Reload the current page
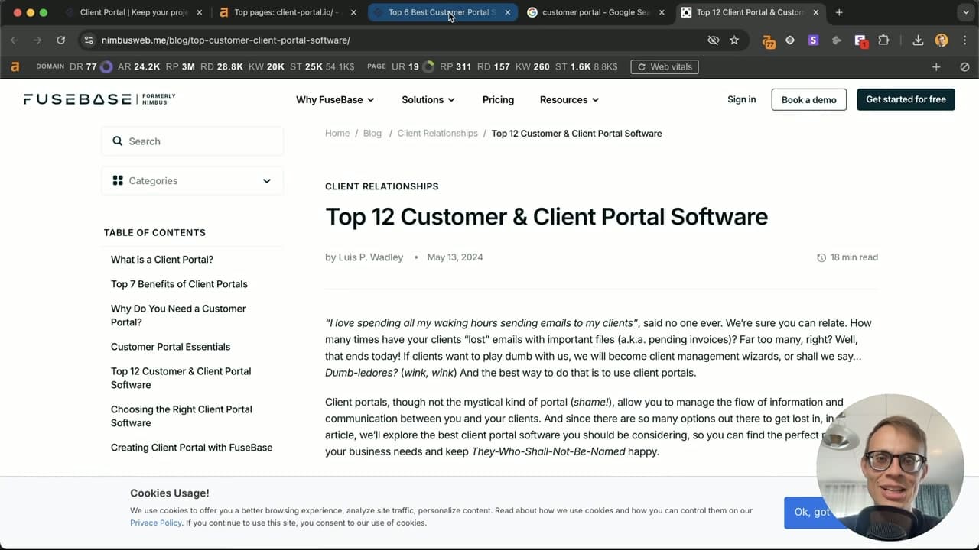Image resolution: width=979 pixels, height=550 pixels. [61, 40]
